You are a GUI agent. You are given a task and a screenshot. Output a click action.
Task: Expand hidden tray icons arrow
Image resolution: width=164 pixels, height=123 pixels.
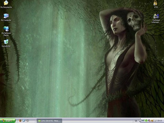pos(140,121)
